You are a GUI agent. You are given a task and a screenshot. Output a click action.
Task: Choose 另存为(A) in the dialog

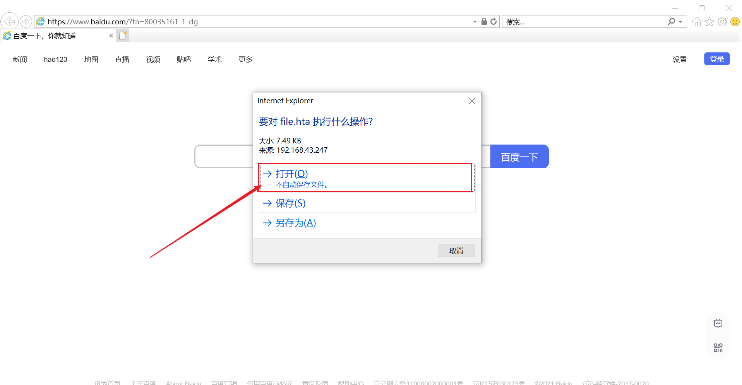click(367, 223)
